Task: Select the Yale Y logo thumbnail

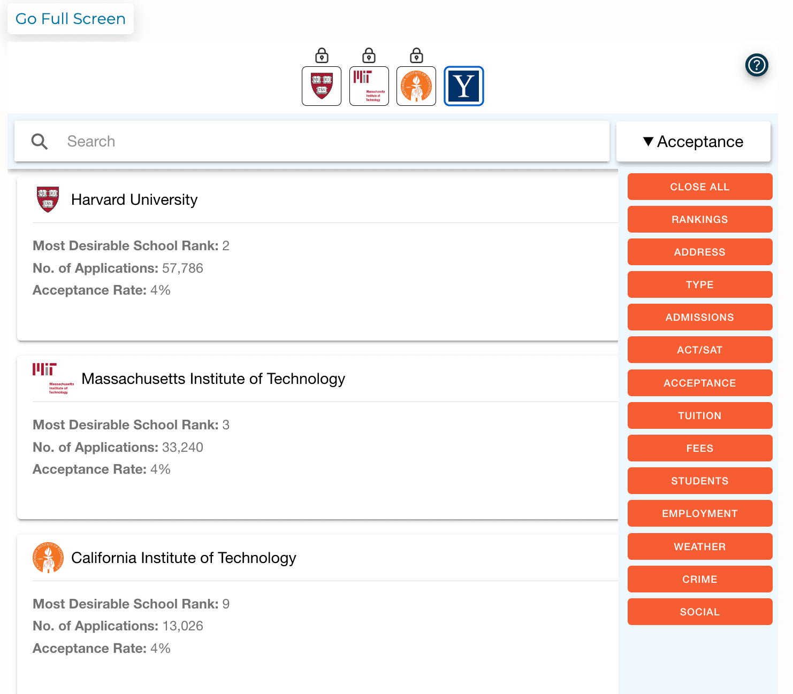Action: (464, 86)
